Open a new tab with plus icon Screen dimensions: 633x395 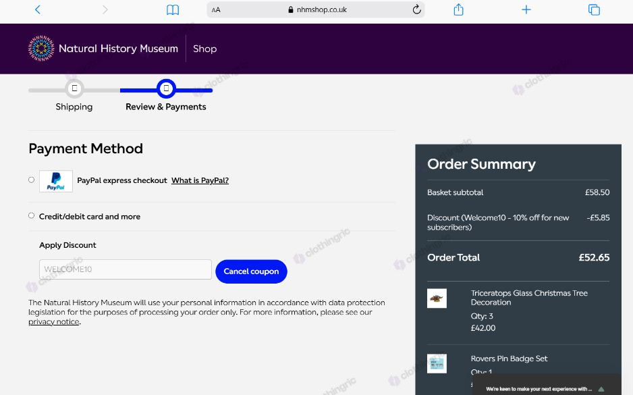pos(526,9)
